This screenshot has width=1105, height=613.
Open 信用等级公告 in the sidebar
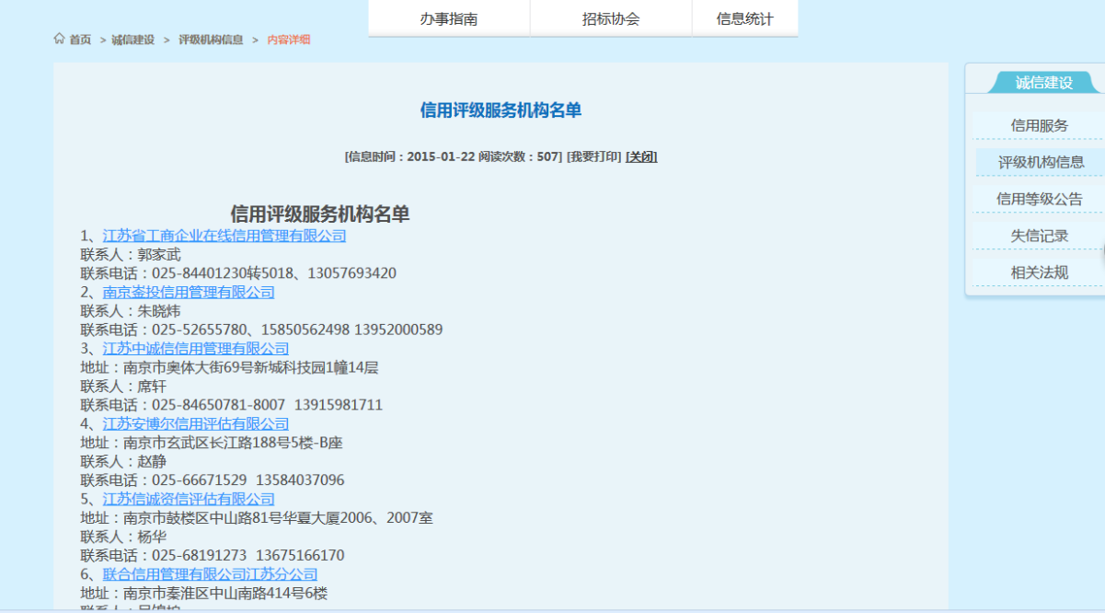point(1039,199)
